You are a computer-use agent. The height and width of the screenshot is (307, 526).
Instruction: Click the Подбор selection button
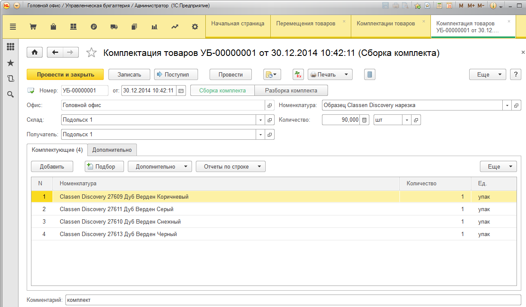pyautogui.click(x=105, y=166)
